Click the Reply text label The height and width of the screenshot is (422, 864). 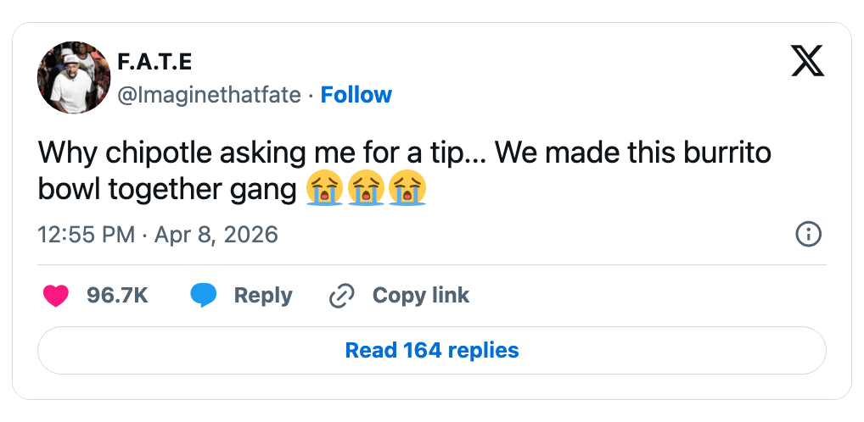(263, 295)
